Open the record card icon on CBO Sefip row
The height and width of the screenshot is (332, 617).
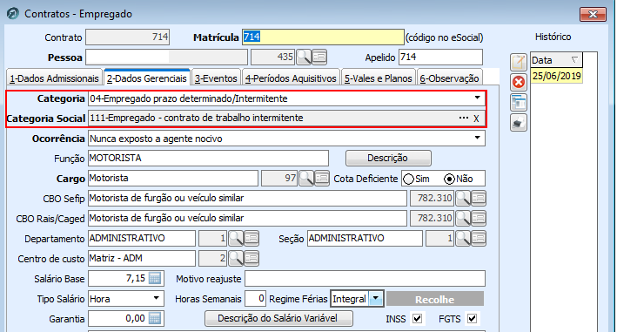click(x=479, y=198)
